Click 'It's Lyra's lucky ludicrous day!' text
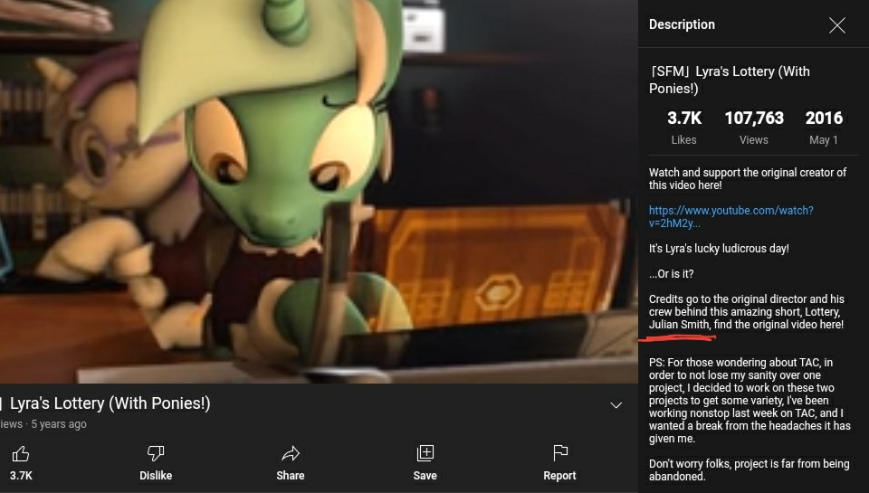The width and height of the screenshot is (869, 493). point(719,249)
